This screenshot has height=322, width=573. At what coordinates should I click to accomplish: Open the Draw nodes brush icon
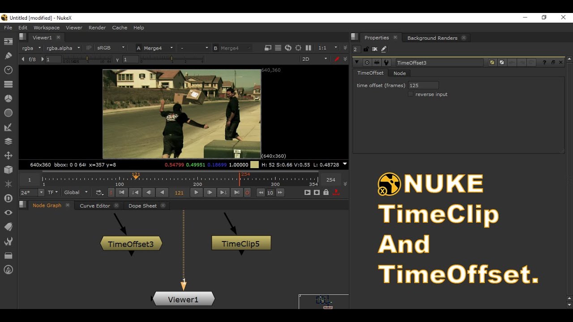click(x=8, y=56)
